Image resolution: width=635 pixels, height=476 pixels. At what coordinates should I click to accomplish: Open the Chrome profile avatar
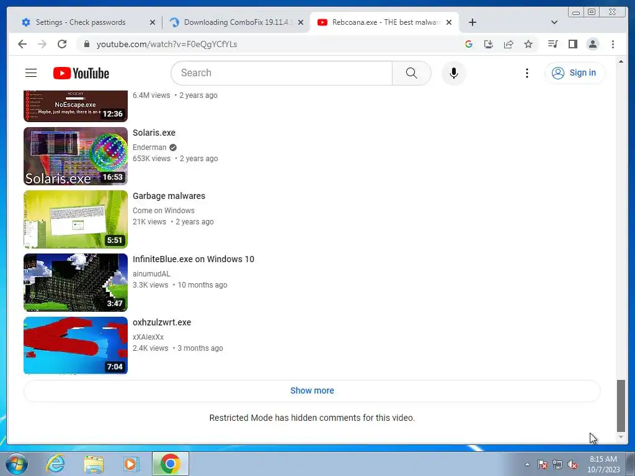(x=592, y=44)
